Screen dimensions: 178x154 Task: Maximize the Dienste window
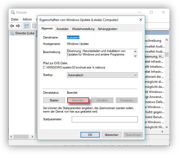click(151, 12)
